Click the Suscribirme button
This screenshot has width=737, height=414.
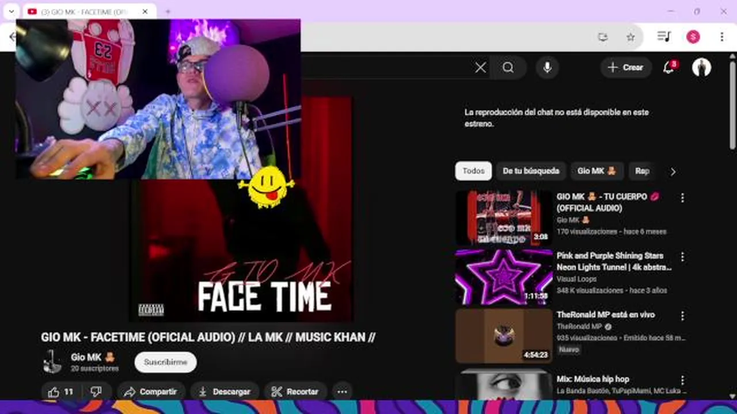pos(165,362)
